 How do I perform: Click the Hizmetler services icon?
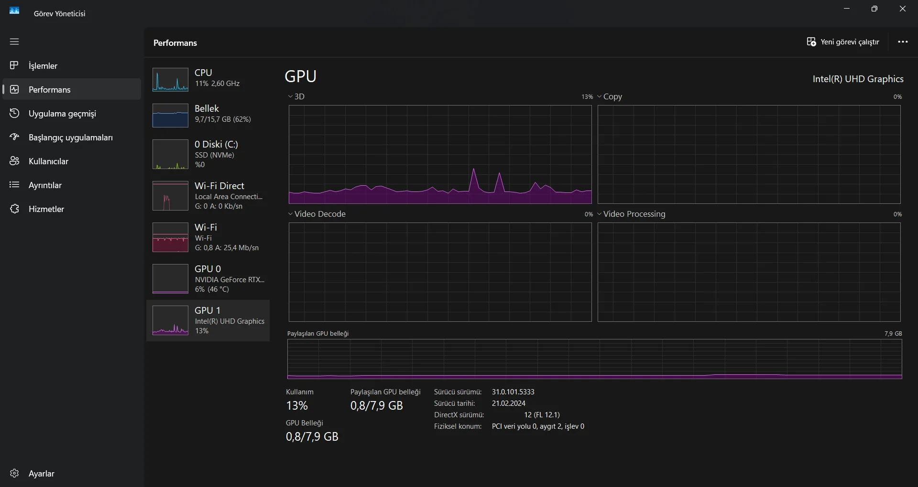pos(14,209)
